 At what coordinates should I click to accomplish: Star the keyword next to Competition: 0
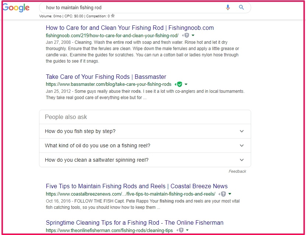113,16
